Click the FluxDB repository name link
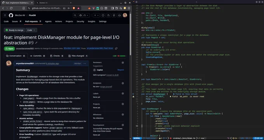Viewport: 264px width, 140px height. click(x=32, y=15)
